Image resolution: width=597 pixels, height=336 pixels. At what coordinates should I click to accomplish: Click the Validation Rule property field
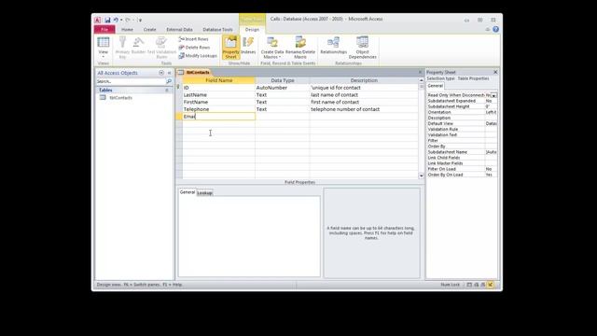(x=491, y=129)
